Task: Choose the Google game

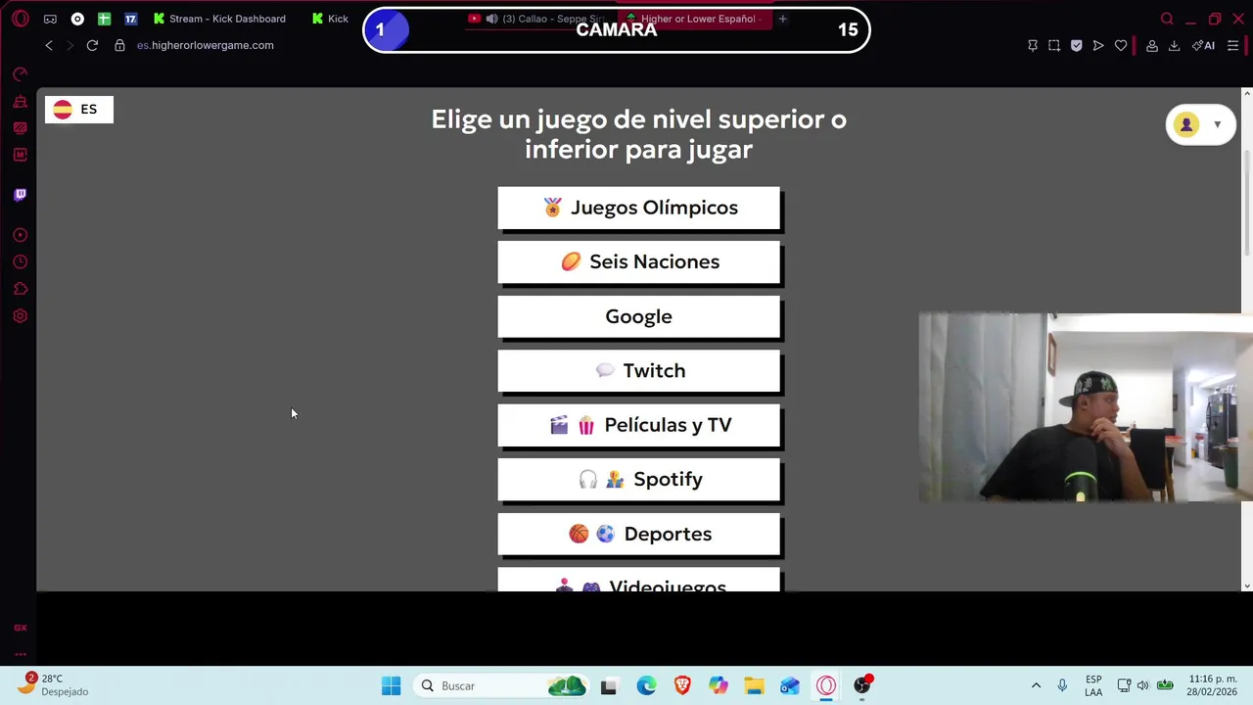Action: (x=638, y=316)
